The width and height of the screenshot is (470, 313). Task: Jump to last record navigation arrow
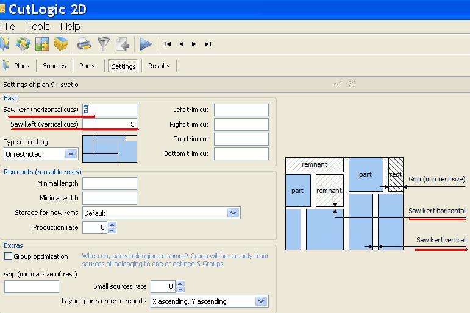(x=208, y=44)
